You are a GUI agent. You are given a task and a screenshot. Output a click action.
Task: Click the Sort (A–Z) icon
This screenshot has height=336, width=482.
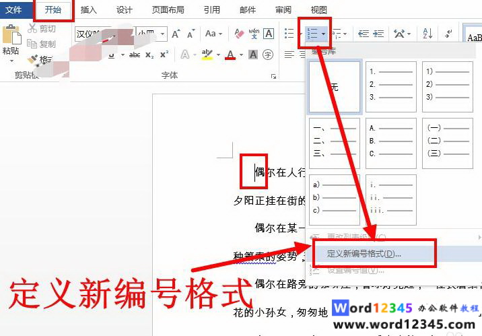click(427, 34)
